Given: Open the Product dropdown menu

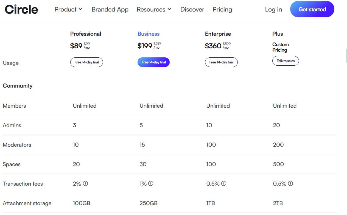Looking at the screenshot, I should coord(68,9).
